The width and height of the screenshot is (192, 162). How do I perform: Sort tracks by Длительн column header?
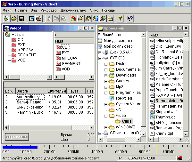pyautogui.click(x=57, y=91)
